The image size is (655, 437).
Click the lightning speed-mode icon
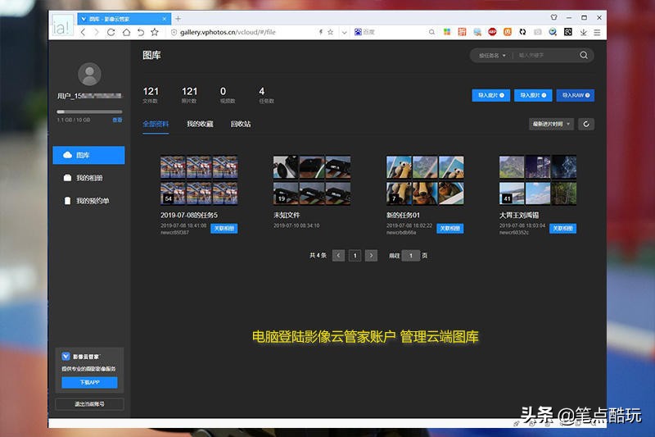coord(321,32)
